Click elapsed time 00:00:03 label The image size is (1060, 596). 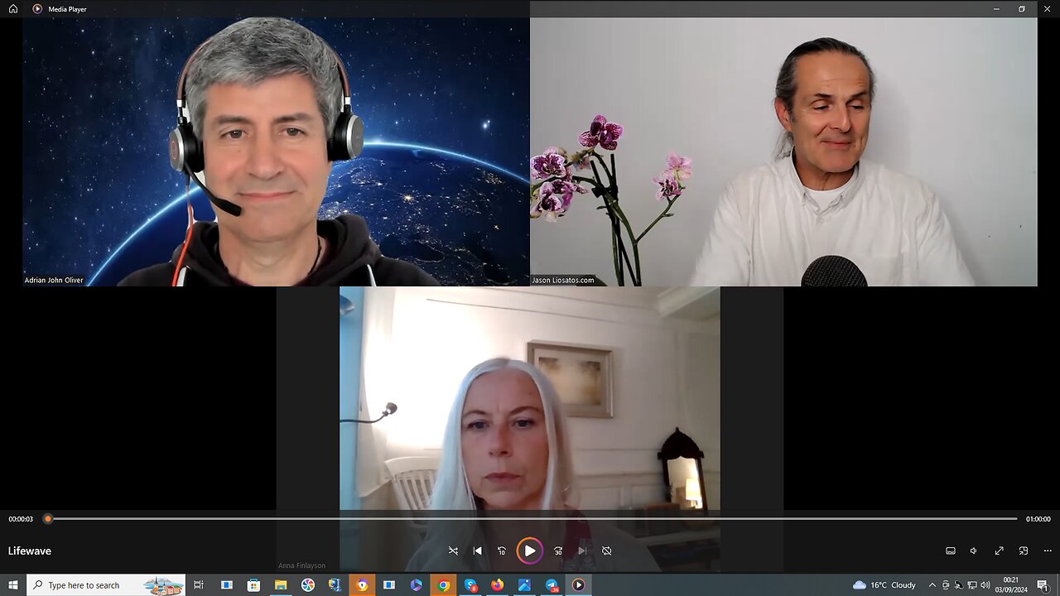(x=21, y=519)
